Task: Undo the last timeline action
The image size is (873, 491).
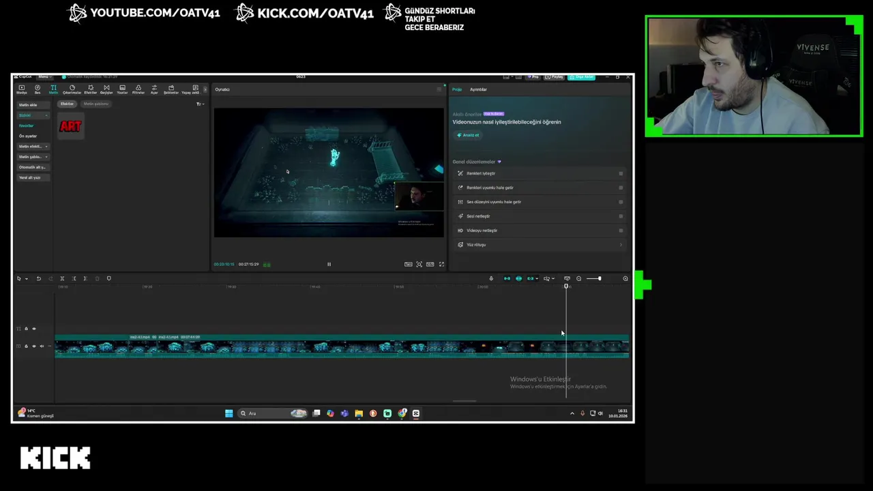Action: coord(39,278)
